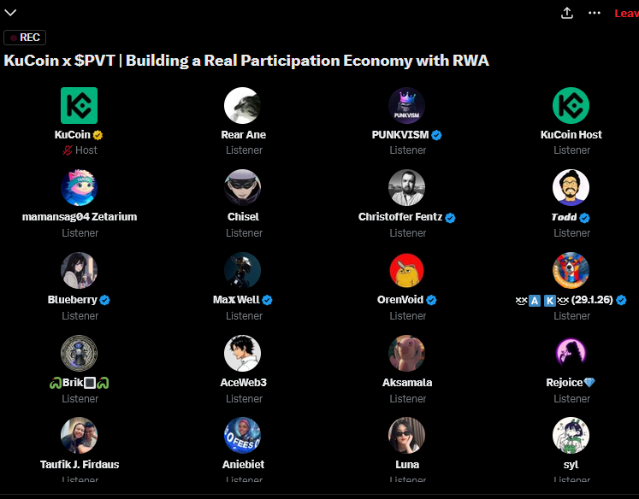Select the name Chisel
The width and height of the screenshot is (639, 499).
(x=243, y=217)
